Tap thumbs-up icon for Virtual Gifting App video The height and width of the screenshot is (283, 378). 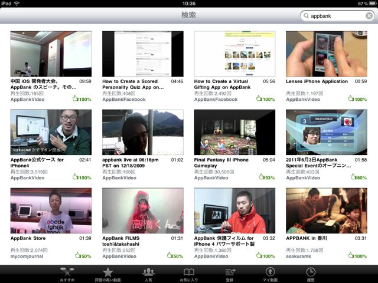coord(259,98)
